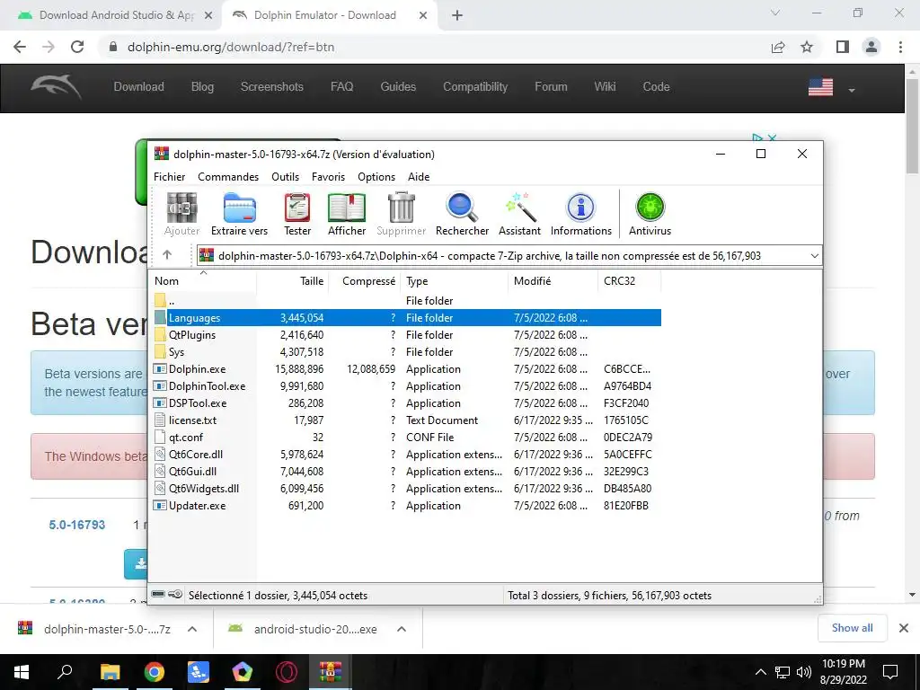Expand android-studio download item options

pyautogui.click(x=402, y=629)
